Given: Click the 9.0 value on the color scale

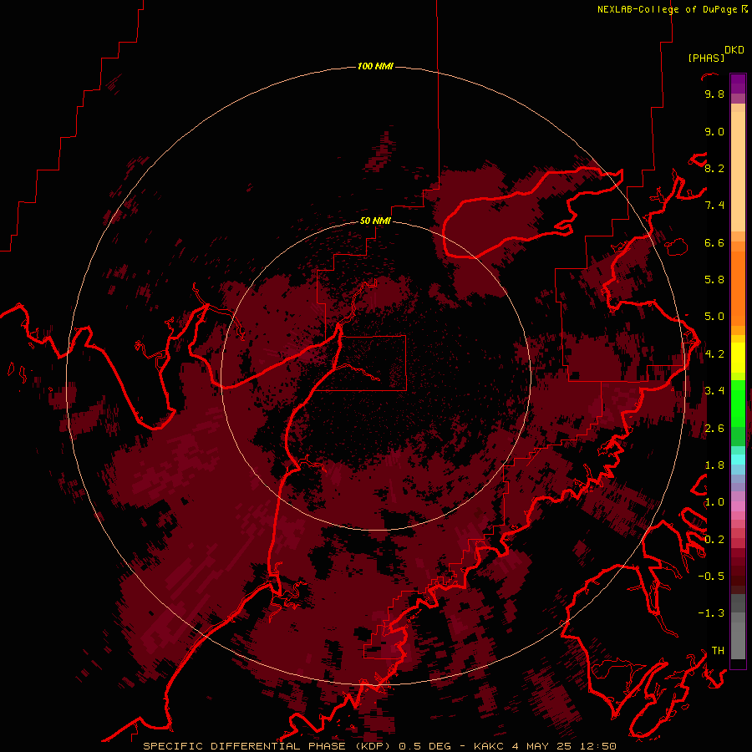Looking at the screenshot, I should [714, 132].
